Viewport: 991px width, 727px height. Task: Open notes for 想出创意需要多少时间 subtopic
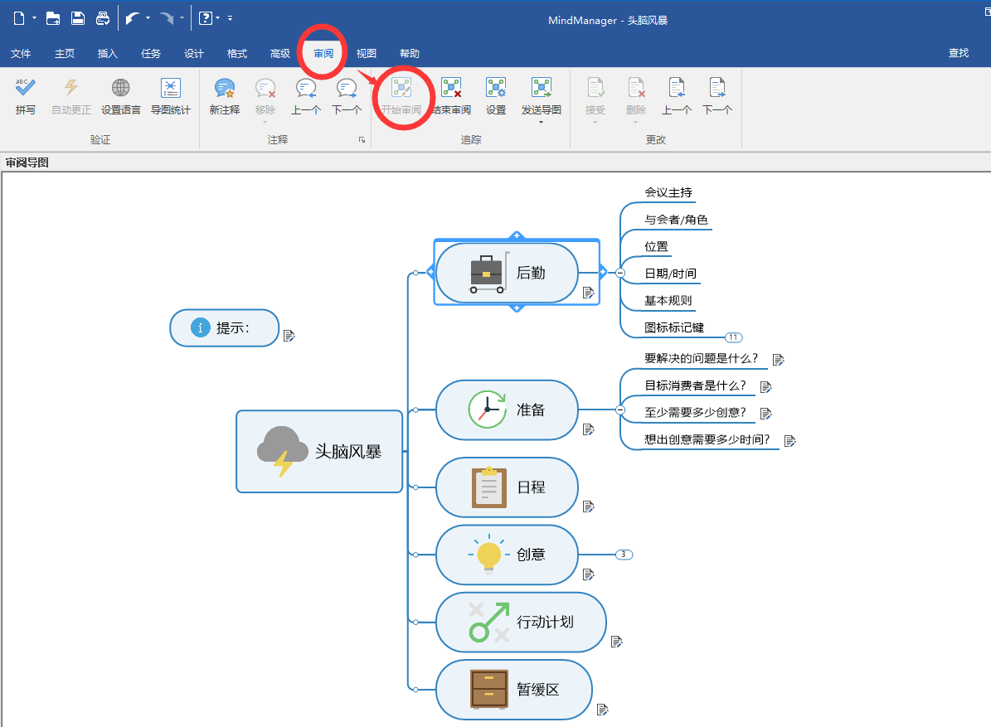click(789, 441)
